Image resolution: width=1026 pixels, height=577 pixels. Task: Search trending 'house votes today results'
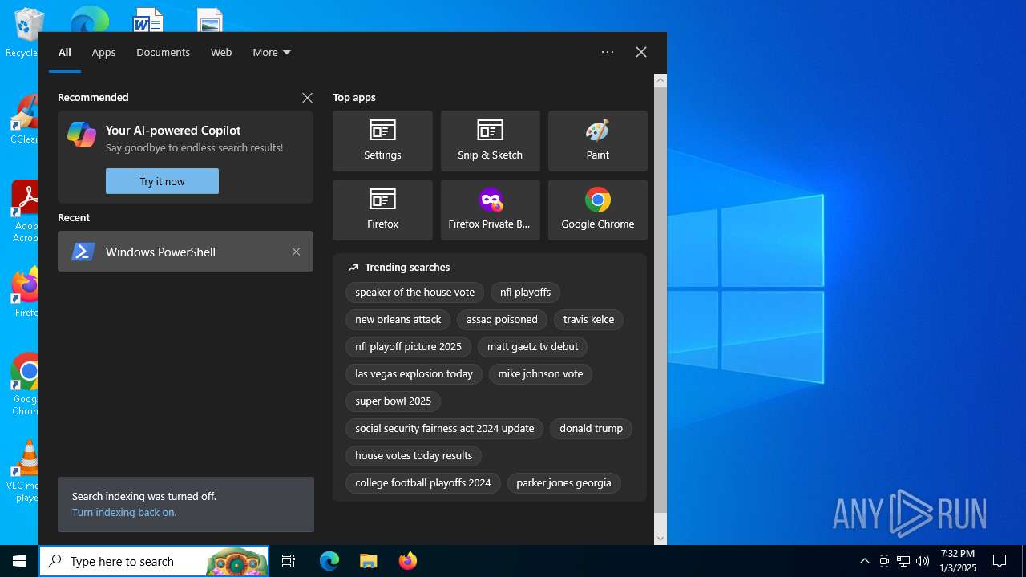coord(414,456)
